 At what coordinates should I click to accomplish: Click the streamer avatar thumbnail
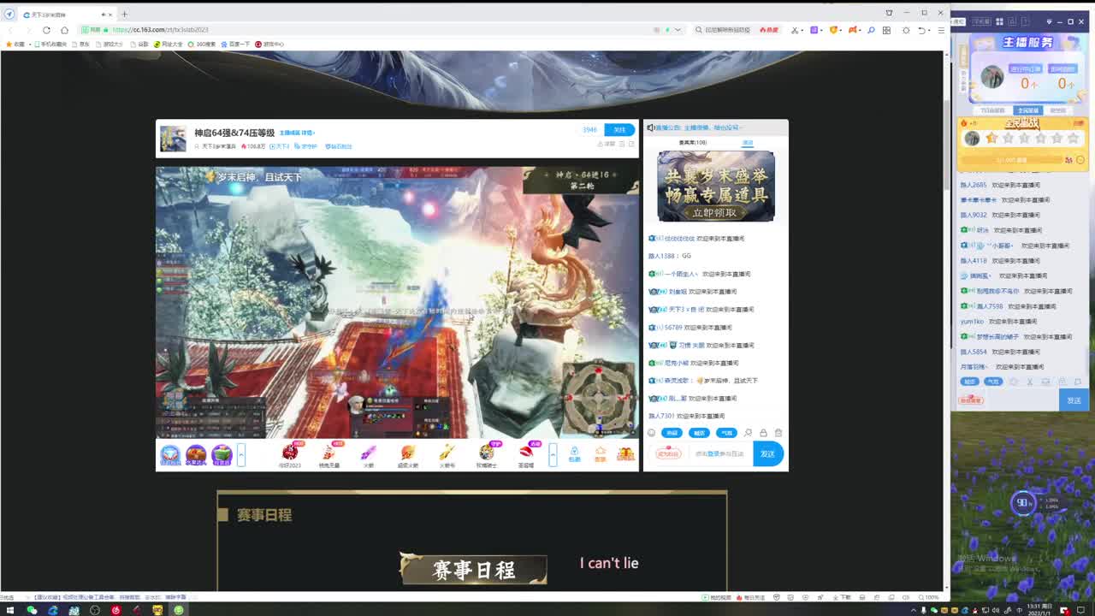point(173,139)
